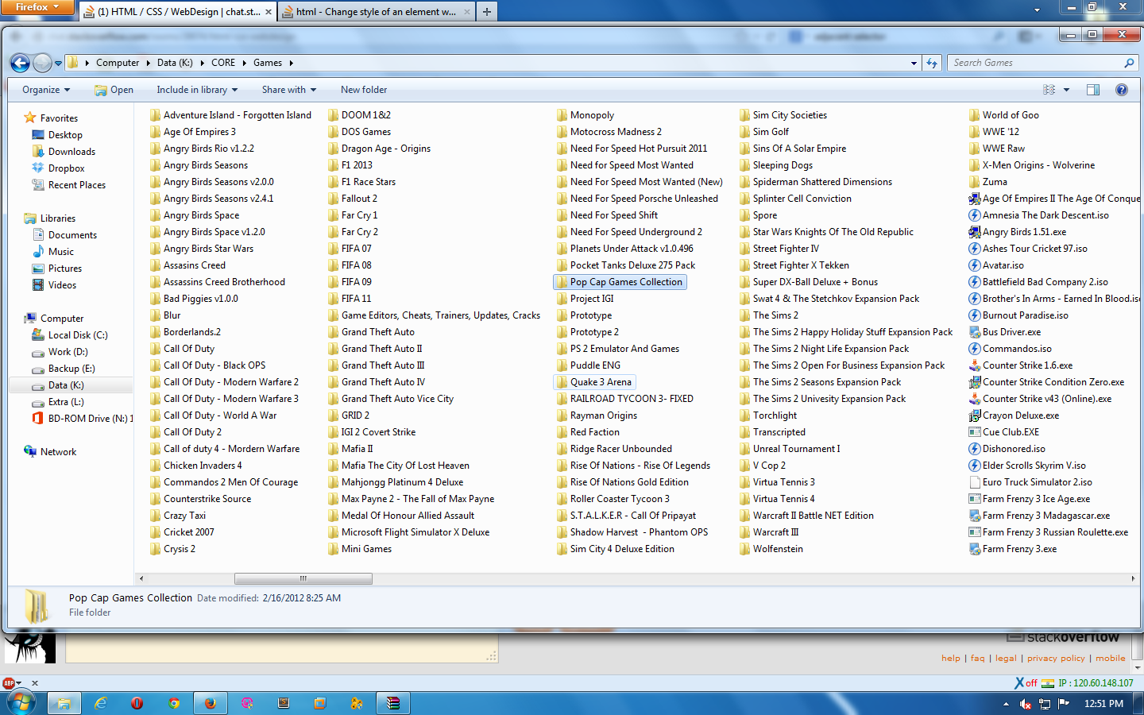Click the right arrow of horizontal scrollbar
The height and width of the screenshot is (715, 1144).
pyautogui.click(x=1133, y=578)
